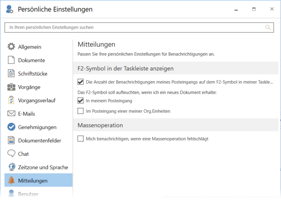Click the E-Mails envelope icon

(11, 113)
